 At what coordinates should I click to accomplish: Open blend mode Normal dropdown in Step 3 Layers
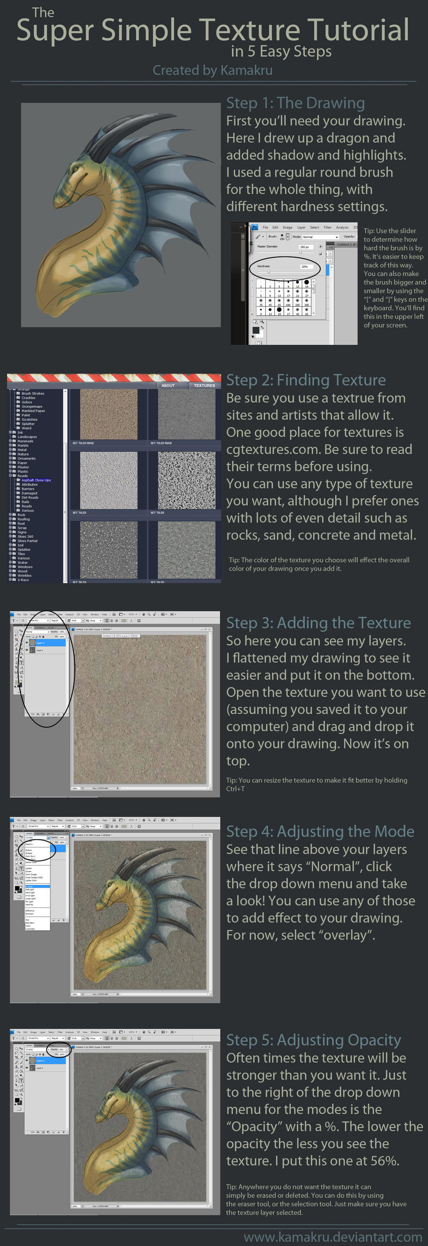[x=37, y=632]
